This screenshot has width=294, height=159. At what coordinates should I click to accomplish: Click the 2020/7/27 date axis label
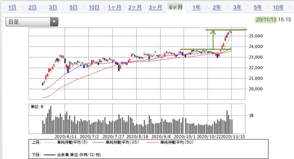[113, 137]
